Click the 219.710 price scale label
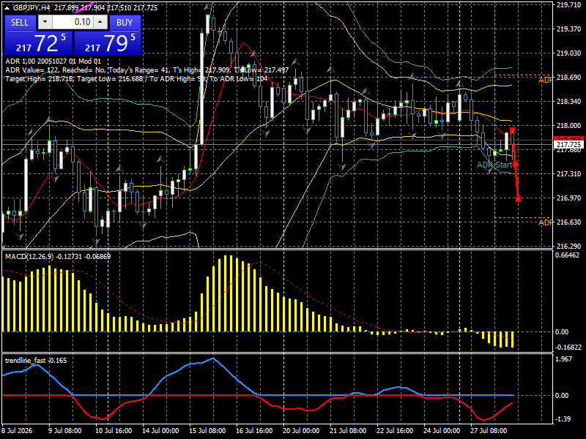This screenshot has height=439, width=586. pyautogui.click(x=569, y=5)
